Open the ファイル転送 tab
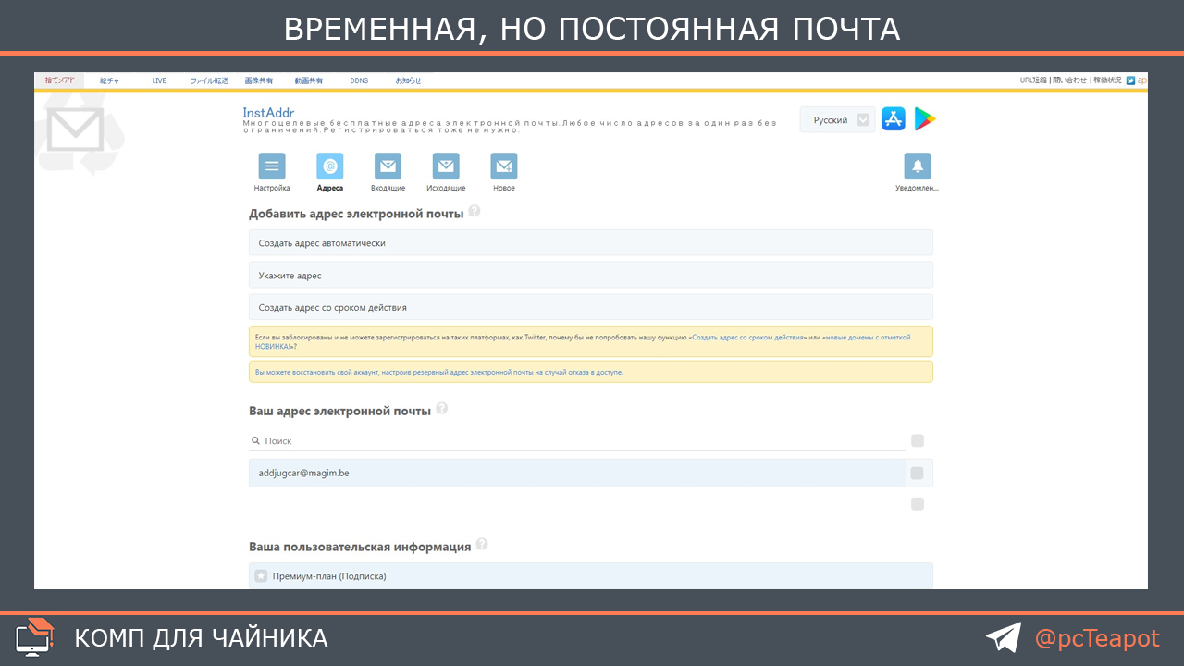 click(x=209, y=80)
